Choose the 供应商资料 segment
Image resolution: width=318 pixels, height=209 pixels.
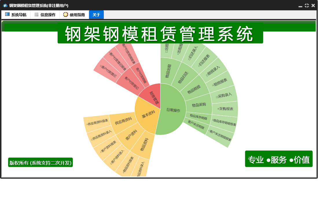point(123,121)
